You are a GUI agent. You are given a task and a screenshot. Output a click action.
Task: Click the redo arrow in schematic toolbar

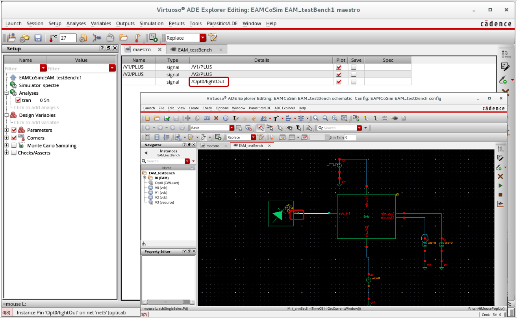(254, 118)
